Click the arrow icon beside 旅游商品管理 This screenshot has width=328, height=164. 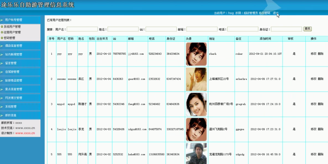[x=2, y=81]
